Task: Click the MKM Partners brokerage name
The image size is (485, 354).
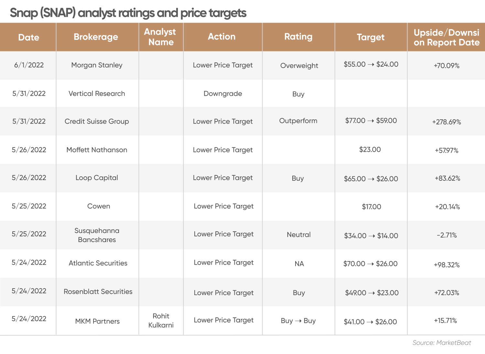Action: tap(97, 321)
